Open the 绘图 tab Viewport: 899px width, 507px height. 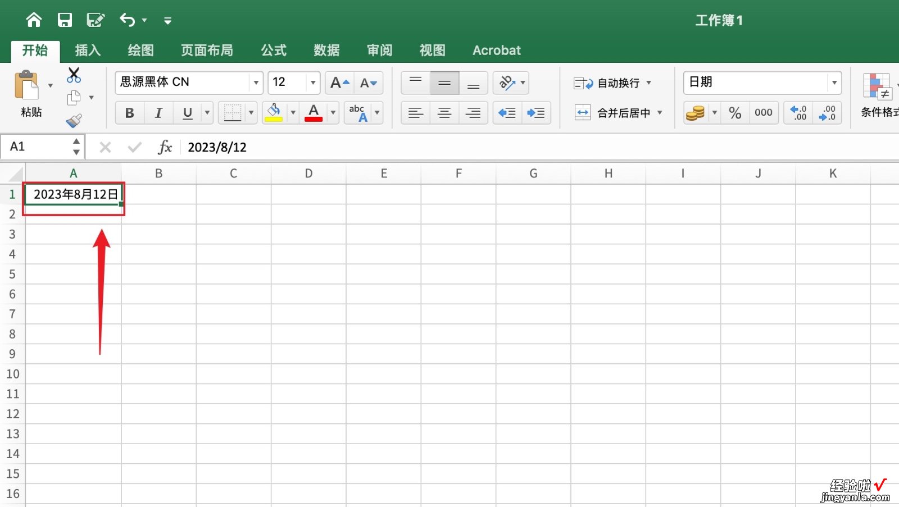tap(141, 51)
